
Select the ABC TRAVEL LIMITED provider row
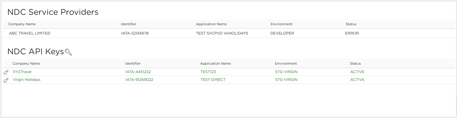(30, 33)
